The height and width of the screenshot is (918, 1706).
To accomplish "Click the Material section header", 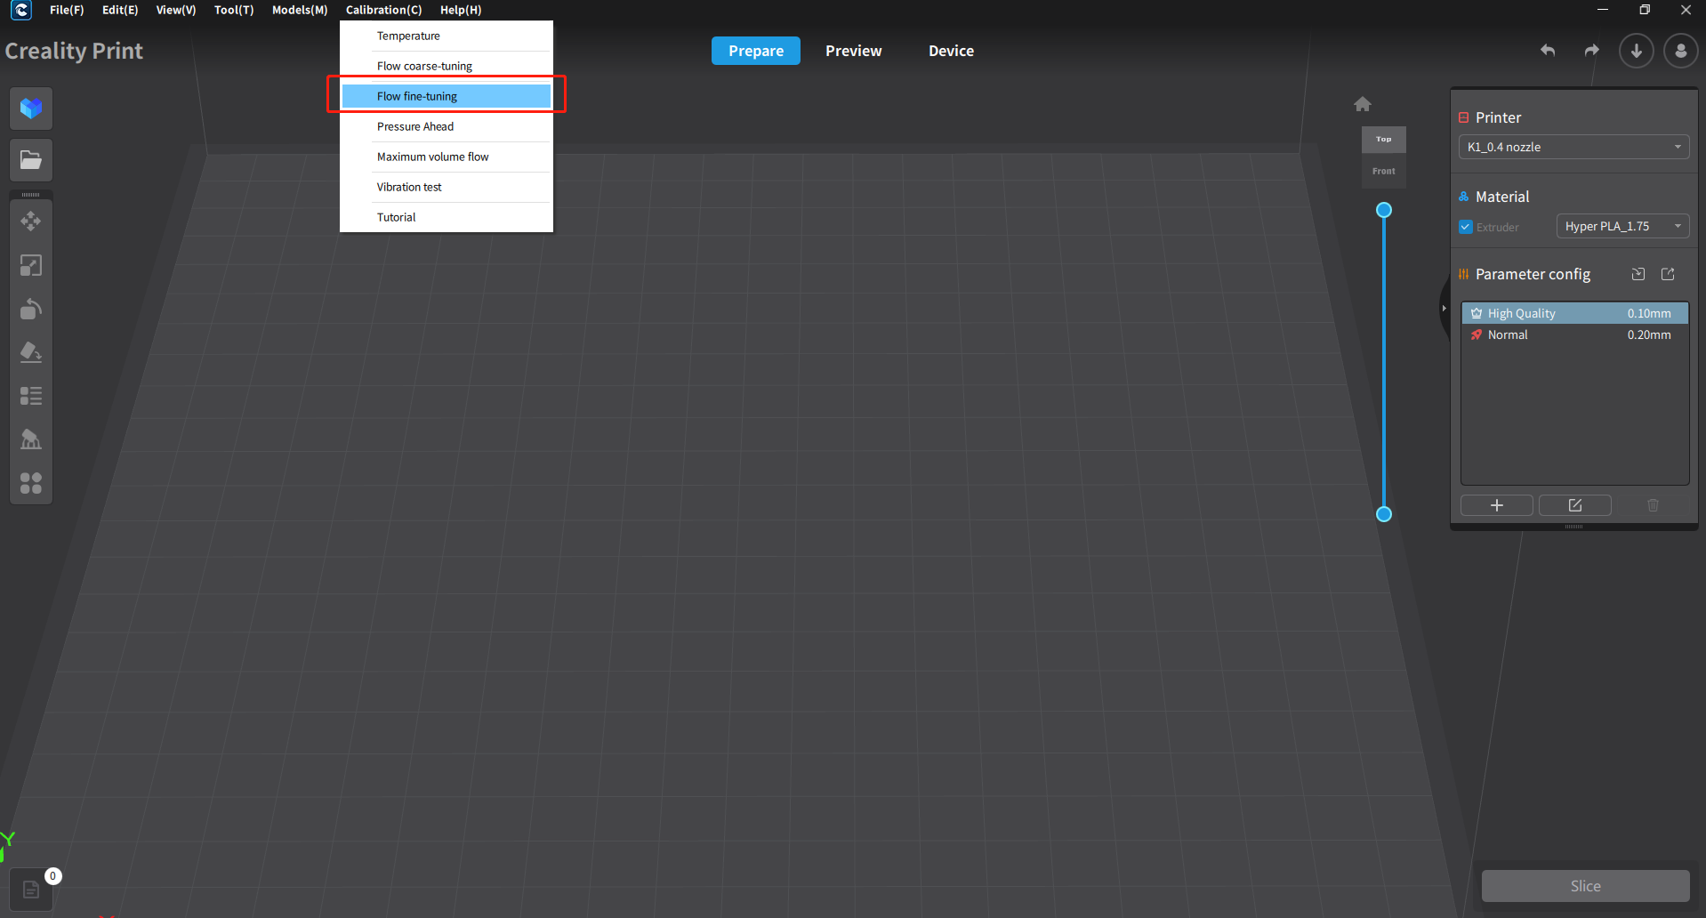I will point(1502,197).
